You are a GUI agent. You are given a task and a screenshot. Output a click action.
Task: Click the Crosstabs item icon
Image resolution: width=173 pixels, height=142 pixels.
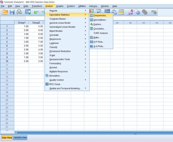point(91,29)
